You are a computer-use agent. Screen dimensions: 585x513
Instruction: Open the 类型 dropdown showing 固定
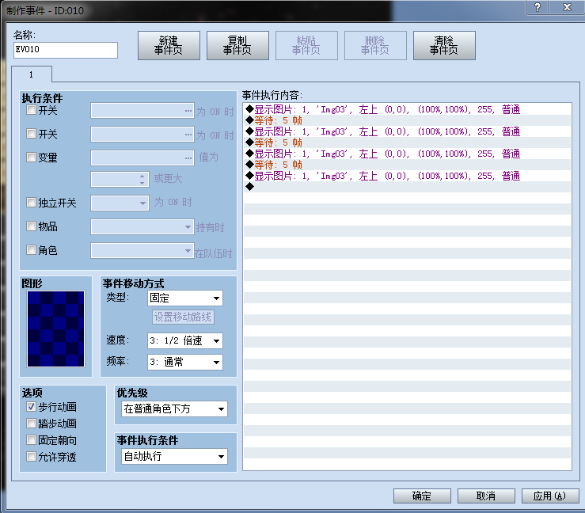tap(185, 298)
